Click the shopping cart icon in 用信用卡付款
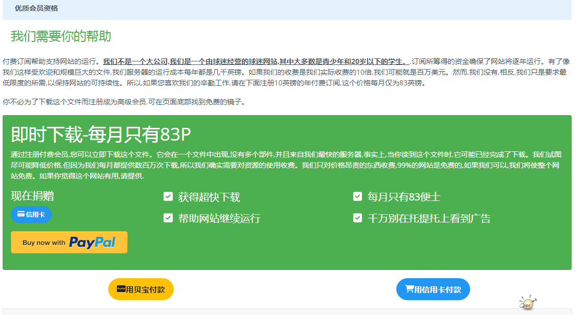The image size is (586, 315). pyautogui.click(x=409, y=289)
